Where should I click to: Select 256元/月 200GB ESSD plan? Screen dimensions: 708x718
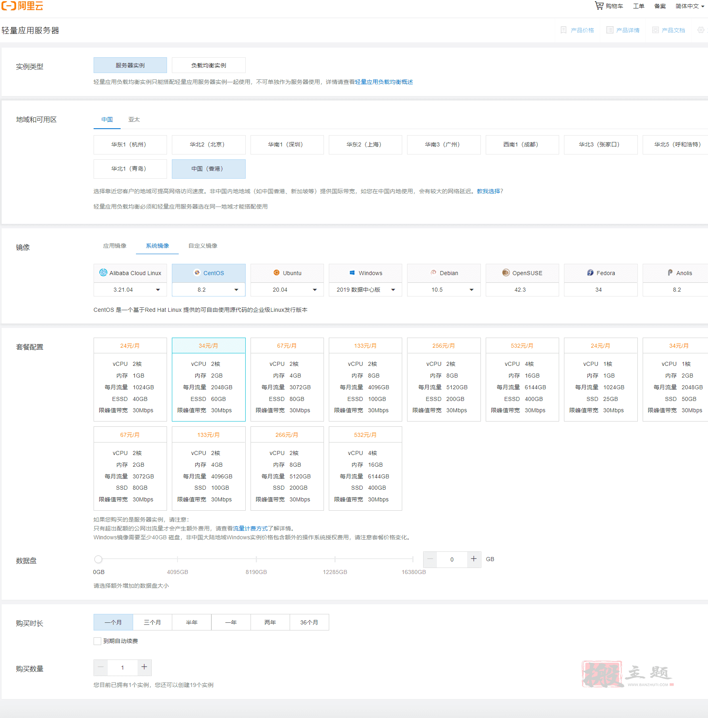(444, 380)
